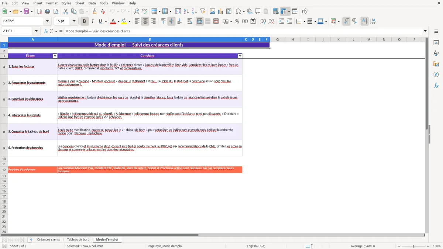Increase the indent
This screenshot has width=443, height=249.
click(x=281, y=21)
